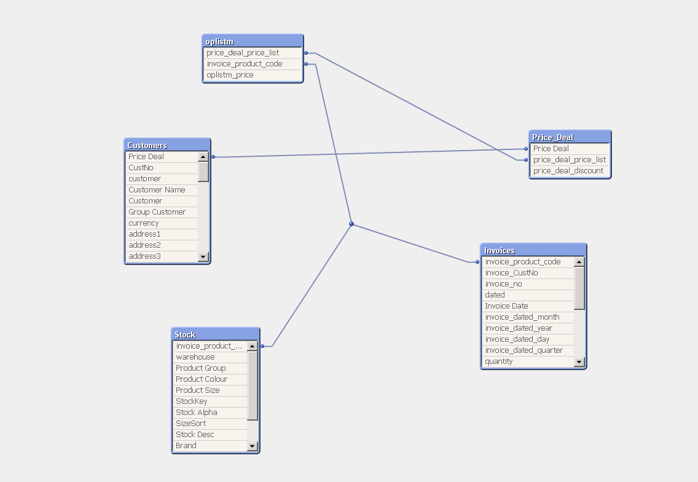Select invoice_dated_year field
Image resolution: width=698 pixels, height=482 pixels.
528,328
